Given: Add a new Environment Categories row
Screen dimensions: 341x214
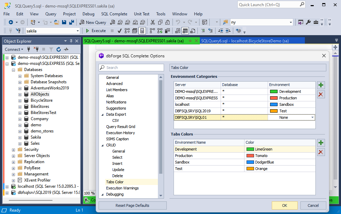Looking at the screenshot, I should click(x=321, y=85).
